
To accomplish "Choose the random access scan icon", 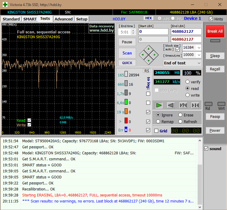I will click(183, 105).
